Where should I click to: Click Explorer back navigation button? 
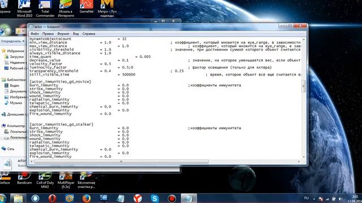click(2, 31)
